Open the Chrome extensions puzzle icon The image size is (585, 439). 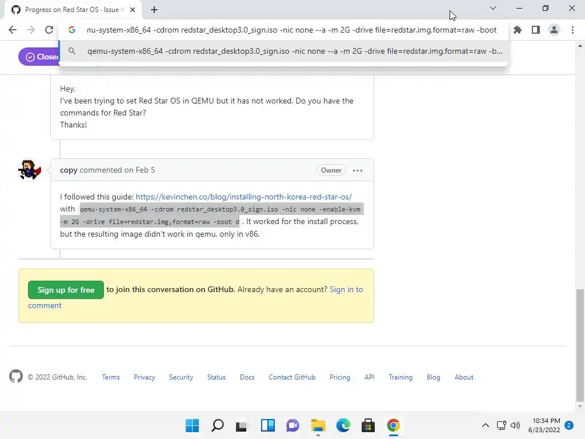click(518, 30)
